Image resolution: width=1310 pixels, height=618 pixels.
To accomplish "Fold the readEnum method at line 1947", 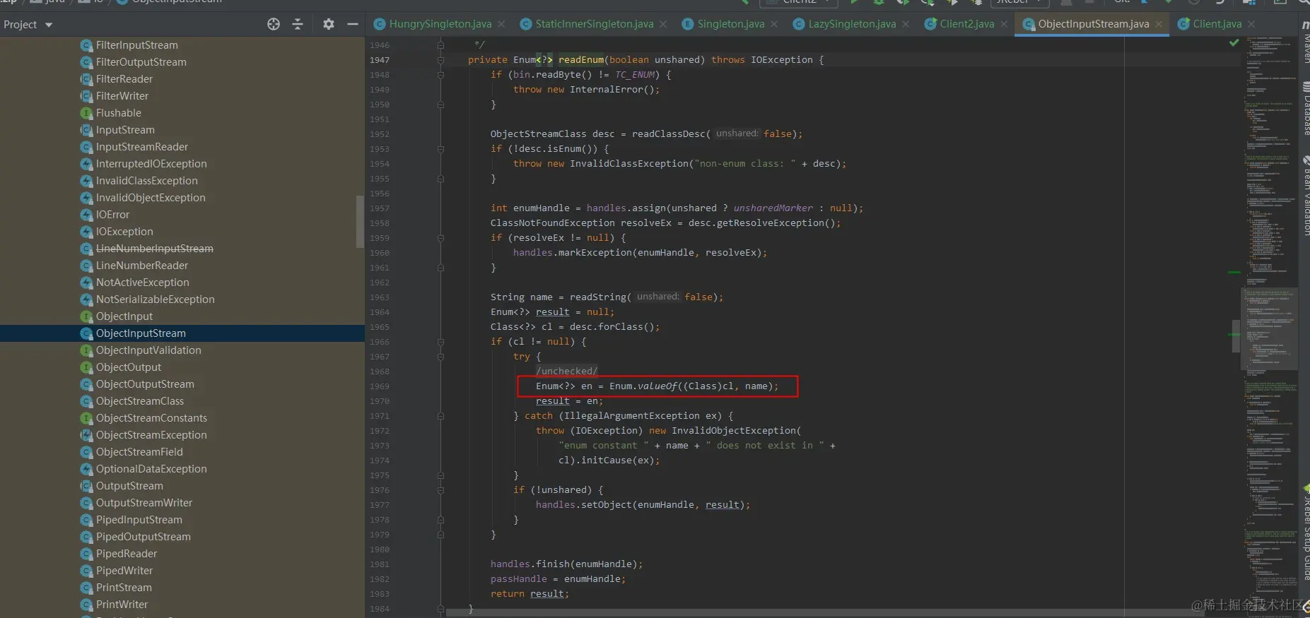I will (x=440, y=60).
